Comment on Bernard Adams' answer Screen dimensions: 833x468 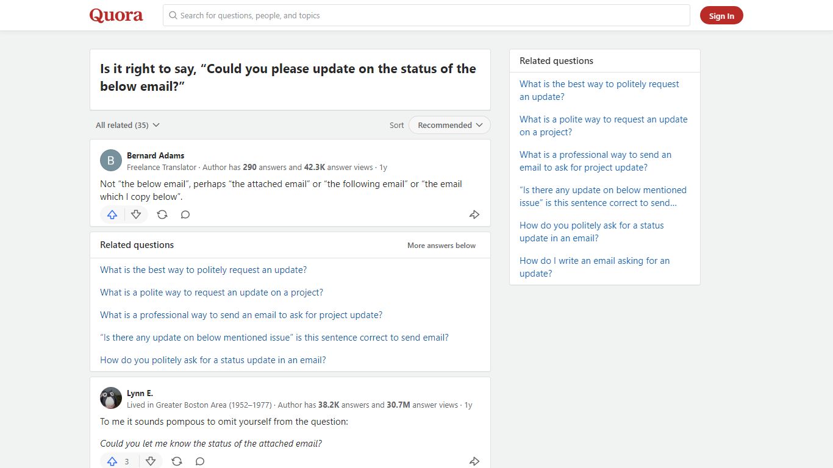point(185,214)
